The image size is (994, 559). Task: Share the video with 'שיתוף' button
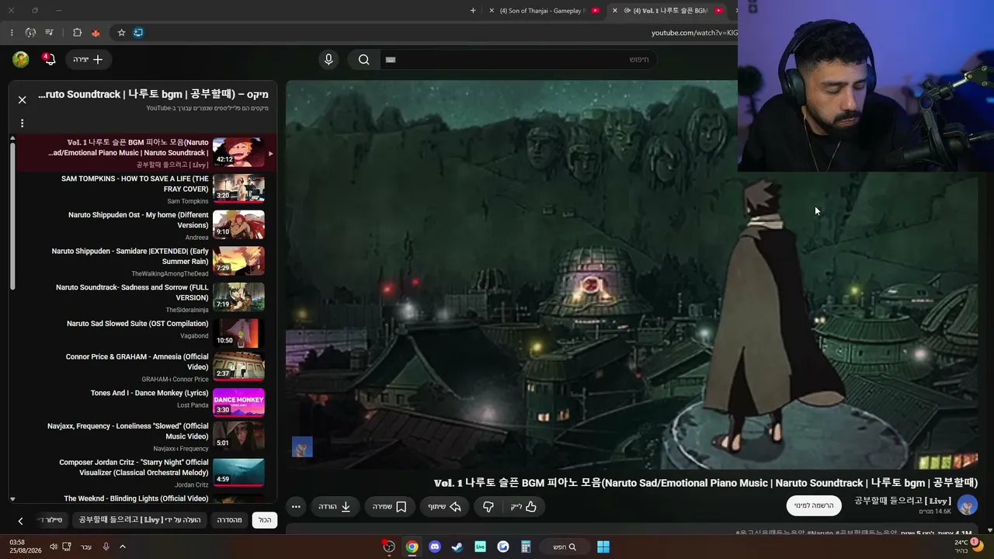445,506
